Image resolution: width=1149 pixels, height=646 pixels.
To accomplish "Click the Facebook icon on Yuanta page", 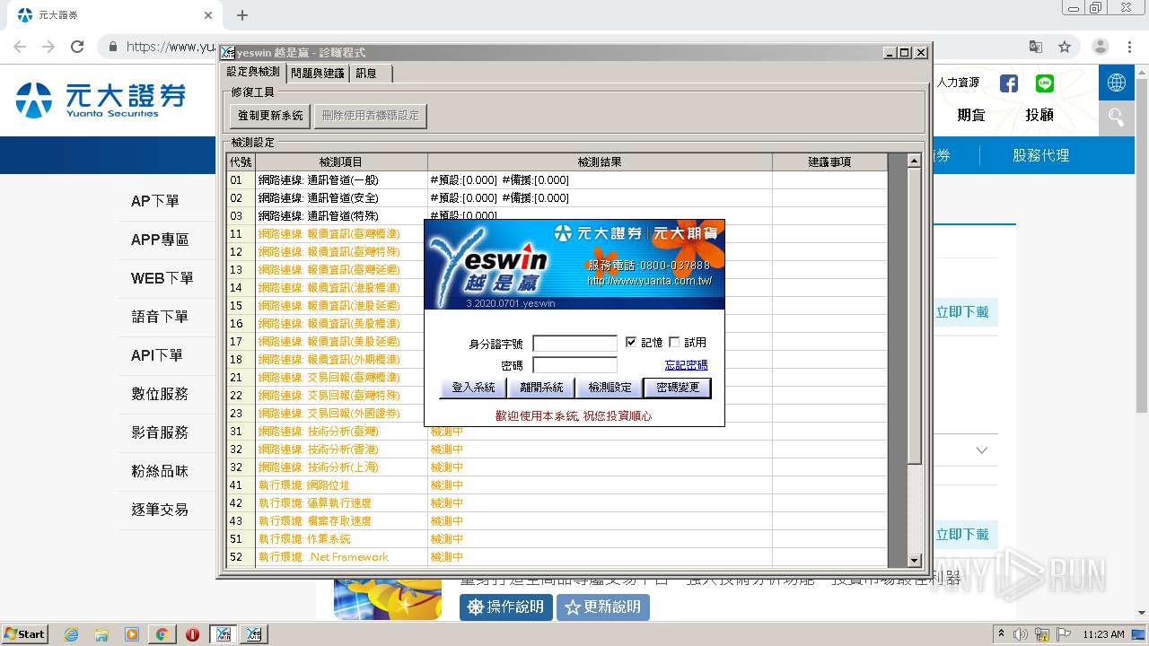I will click(1009, 83).
